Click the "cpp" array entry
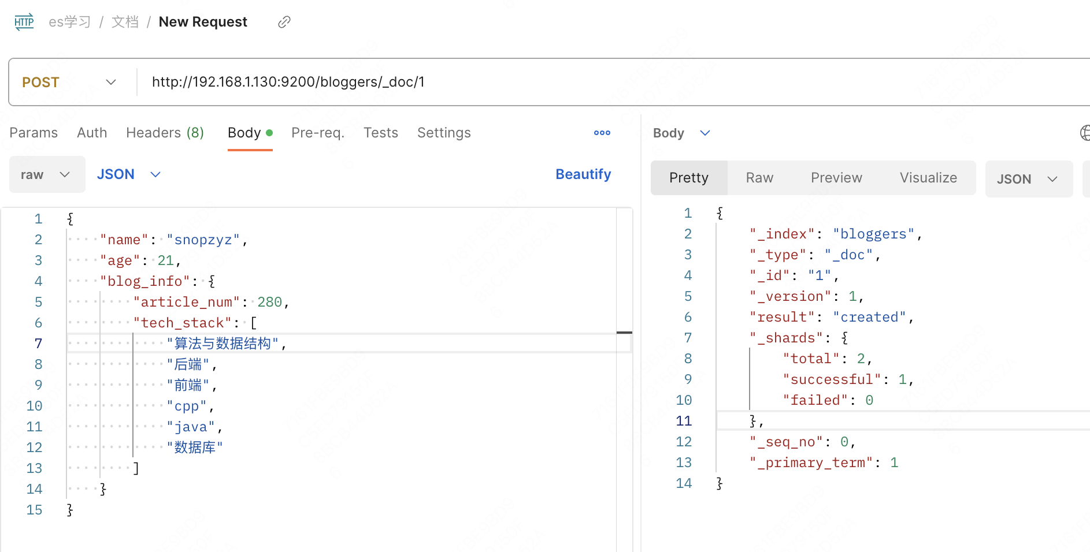 click(x=191, y=406)
